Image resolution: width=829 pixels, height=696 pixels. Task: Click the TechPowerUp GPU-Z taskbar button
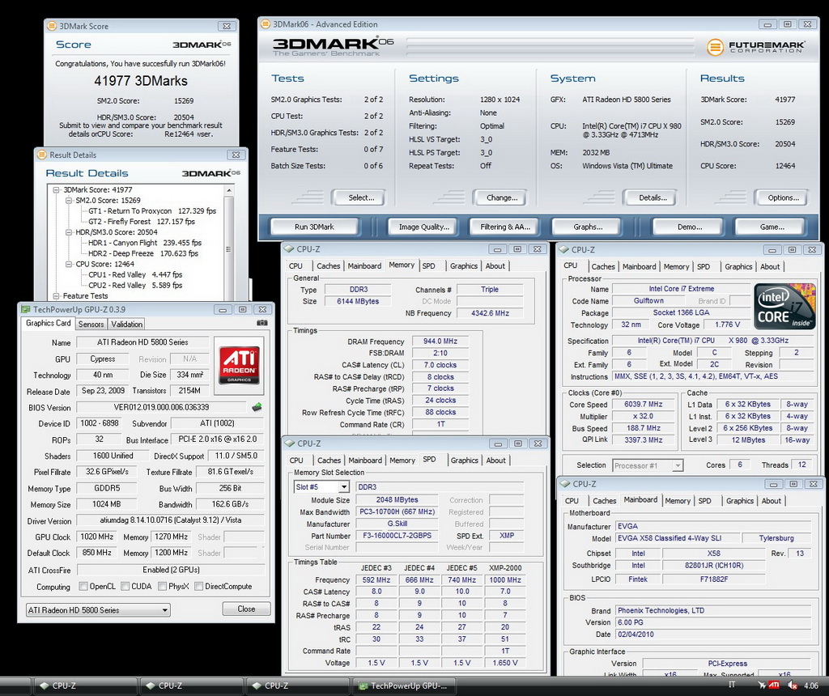click(x=405, y=685)
